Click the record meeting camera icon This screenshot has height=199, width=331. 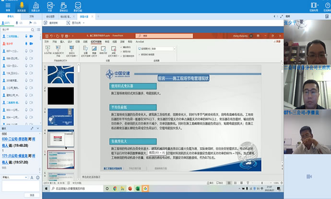(63, 6)
